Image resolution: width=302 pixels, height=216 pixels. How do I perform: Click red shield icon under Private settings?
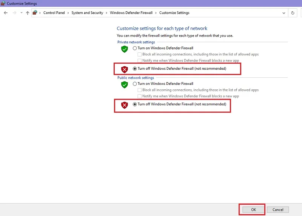tap(125, 69)
